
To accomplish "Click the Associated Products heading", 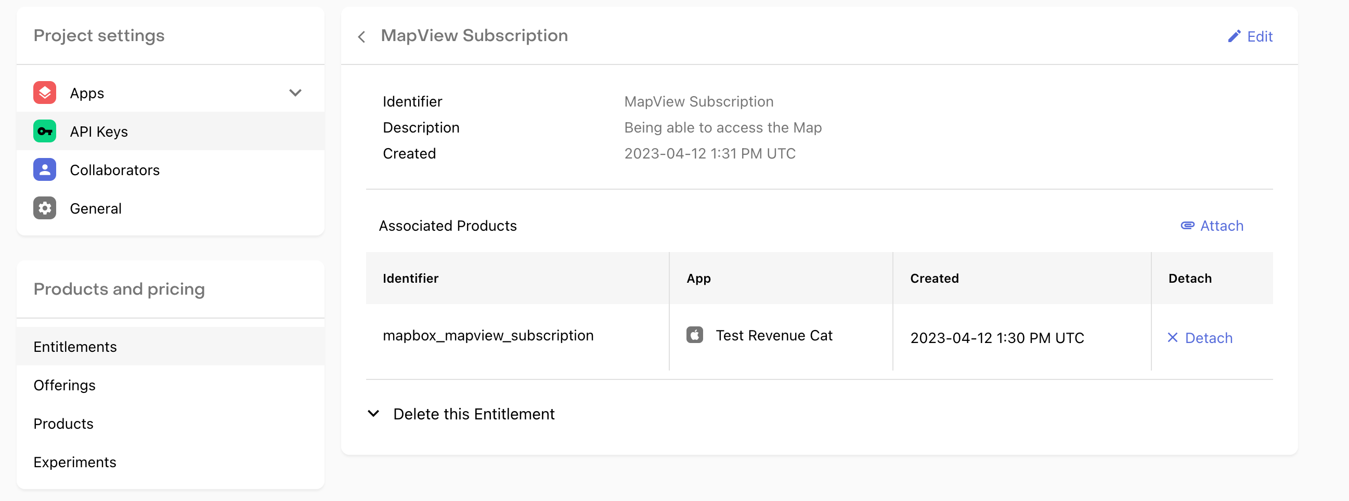I will pos(448,226).
